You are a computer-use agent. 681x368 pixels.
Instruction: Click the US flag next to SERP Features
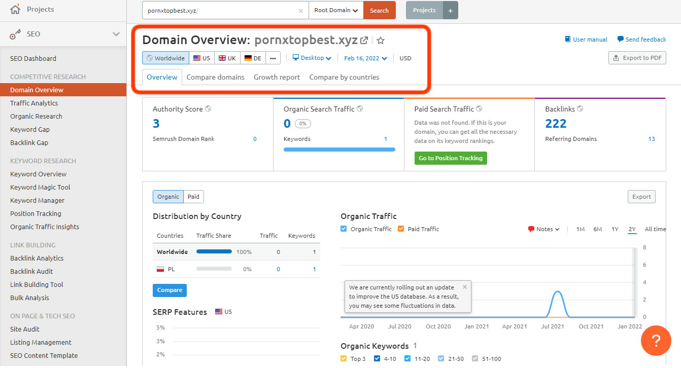219,312
